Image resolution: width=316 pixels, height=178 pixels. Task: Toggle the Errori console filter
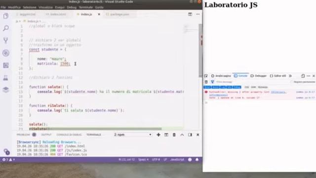pyautogui.click(x=207, y=87)
